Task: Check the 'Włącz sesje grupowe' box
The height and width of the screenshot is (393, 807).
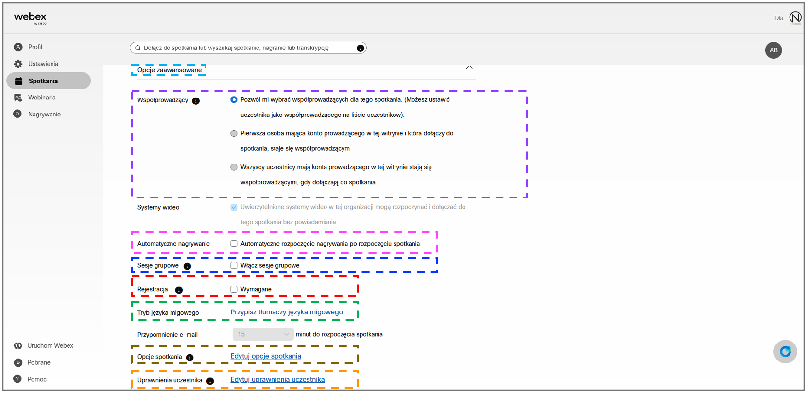Action: (x=234, y=265)
